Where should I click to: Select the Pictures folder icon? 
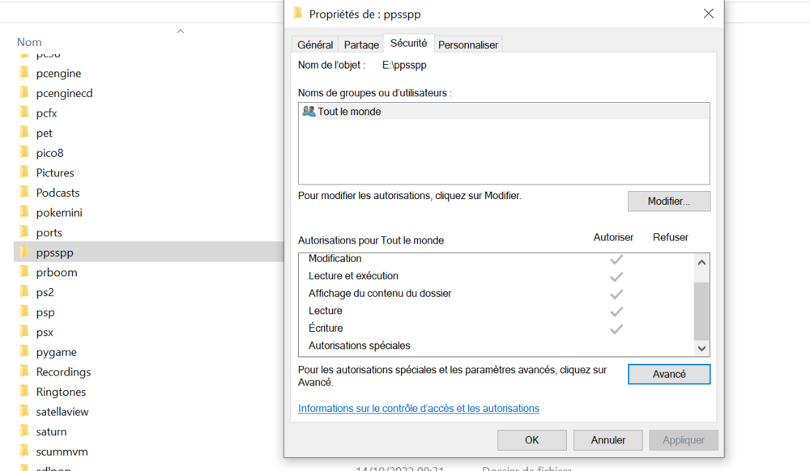[23, 173]
